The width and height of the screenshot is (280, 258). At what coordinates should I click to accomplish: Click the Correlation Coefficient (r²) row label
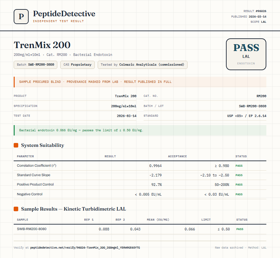pyautogui.click(x=36, y=165)
